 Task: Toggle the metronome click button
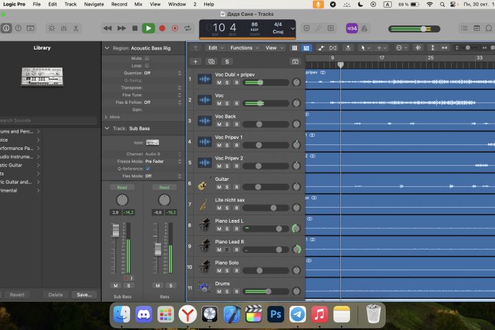coord(364,28)
